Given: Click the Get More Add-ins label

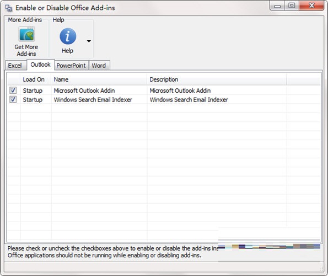Looking at the screenshot, I should coord(26,50).
